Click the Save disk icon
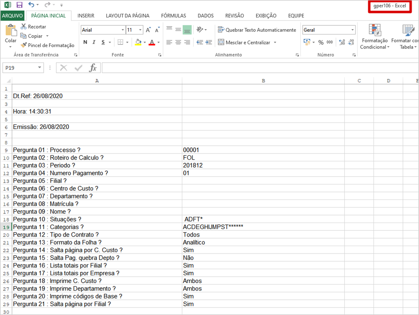The width and height of the screenshot is (419, 315). click(x=19, y=5)
